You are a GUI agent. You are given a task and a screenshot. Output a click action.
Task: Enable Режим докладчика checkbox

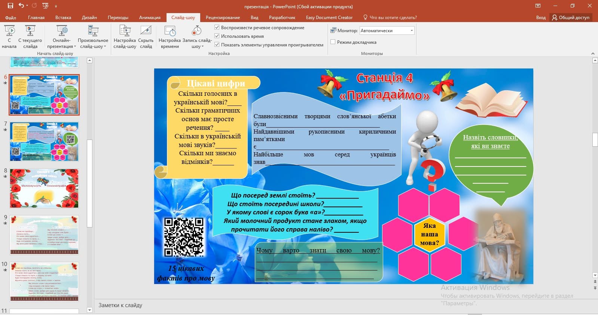pos(333,42)
